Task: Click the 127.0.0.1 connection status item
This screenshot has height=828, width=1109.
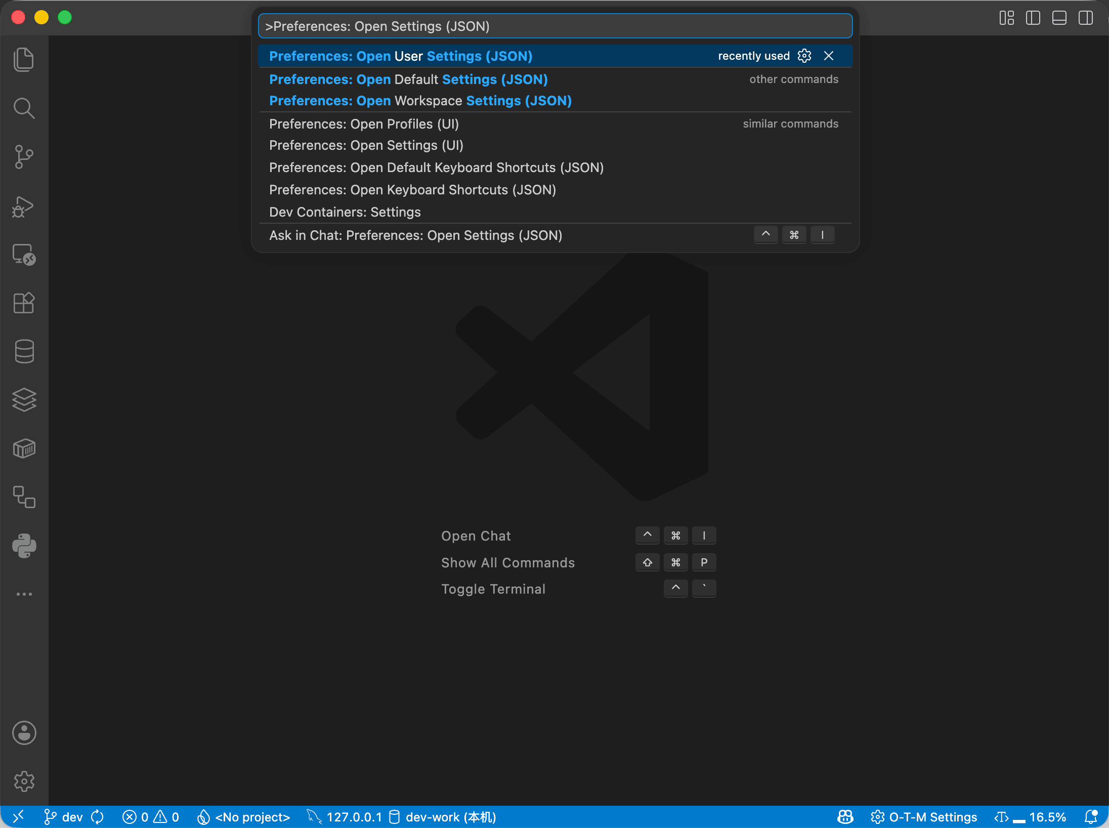Action: point(344,817)
